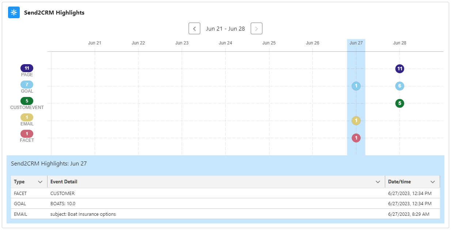Click the 6/27/2023, 8:29 AM timestamp

click(409, 214)
